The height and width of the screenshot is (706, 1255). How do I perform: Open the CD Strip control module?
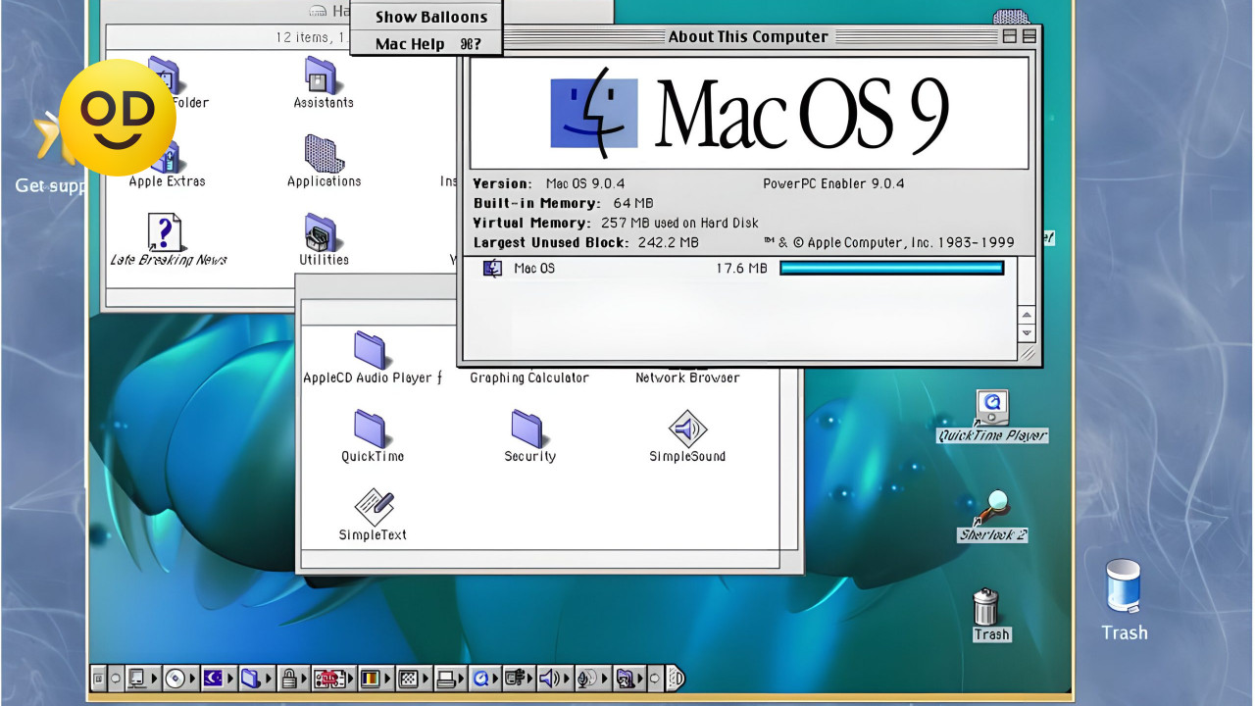point(180,678)
